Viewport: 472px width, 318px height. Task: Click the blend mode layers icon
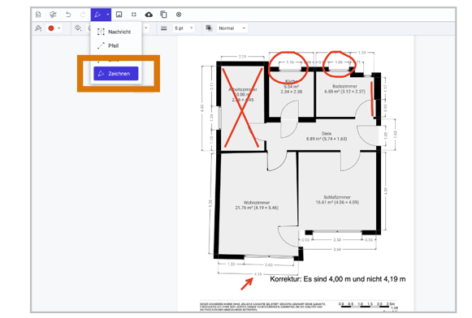(209, 28)
